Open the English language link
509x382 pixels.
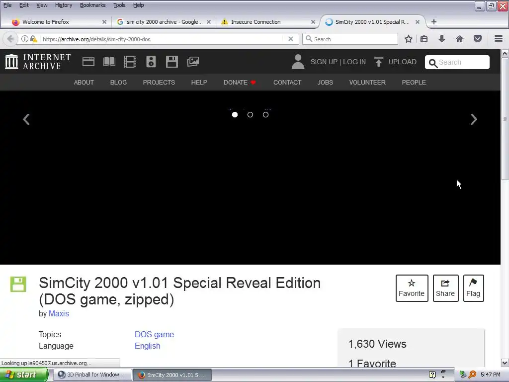point(147,346)
